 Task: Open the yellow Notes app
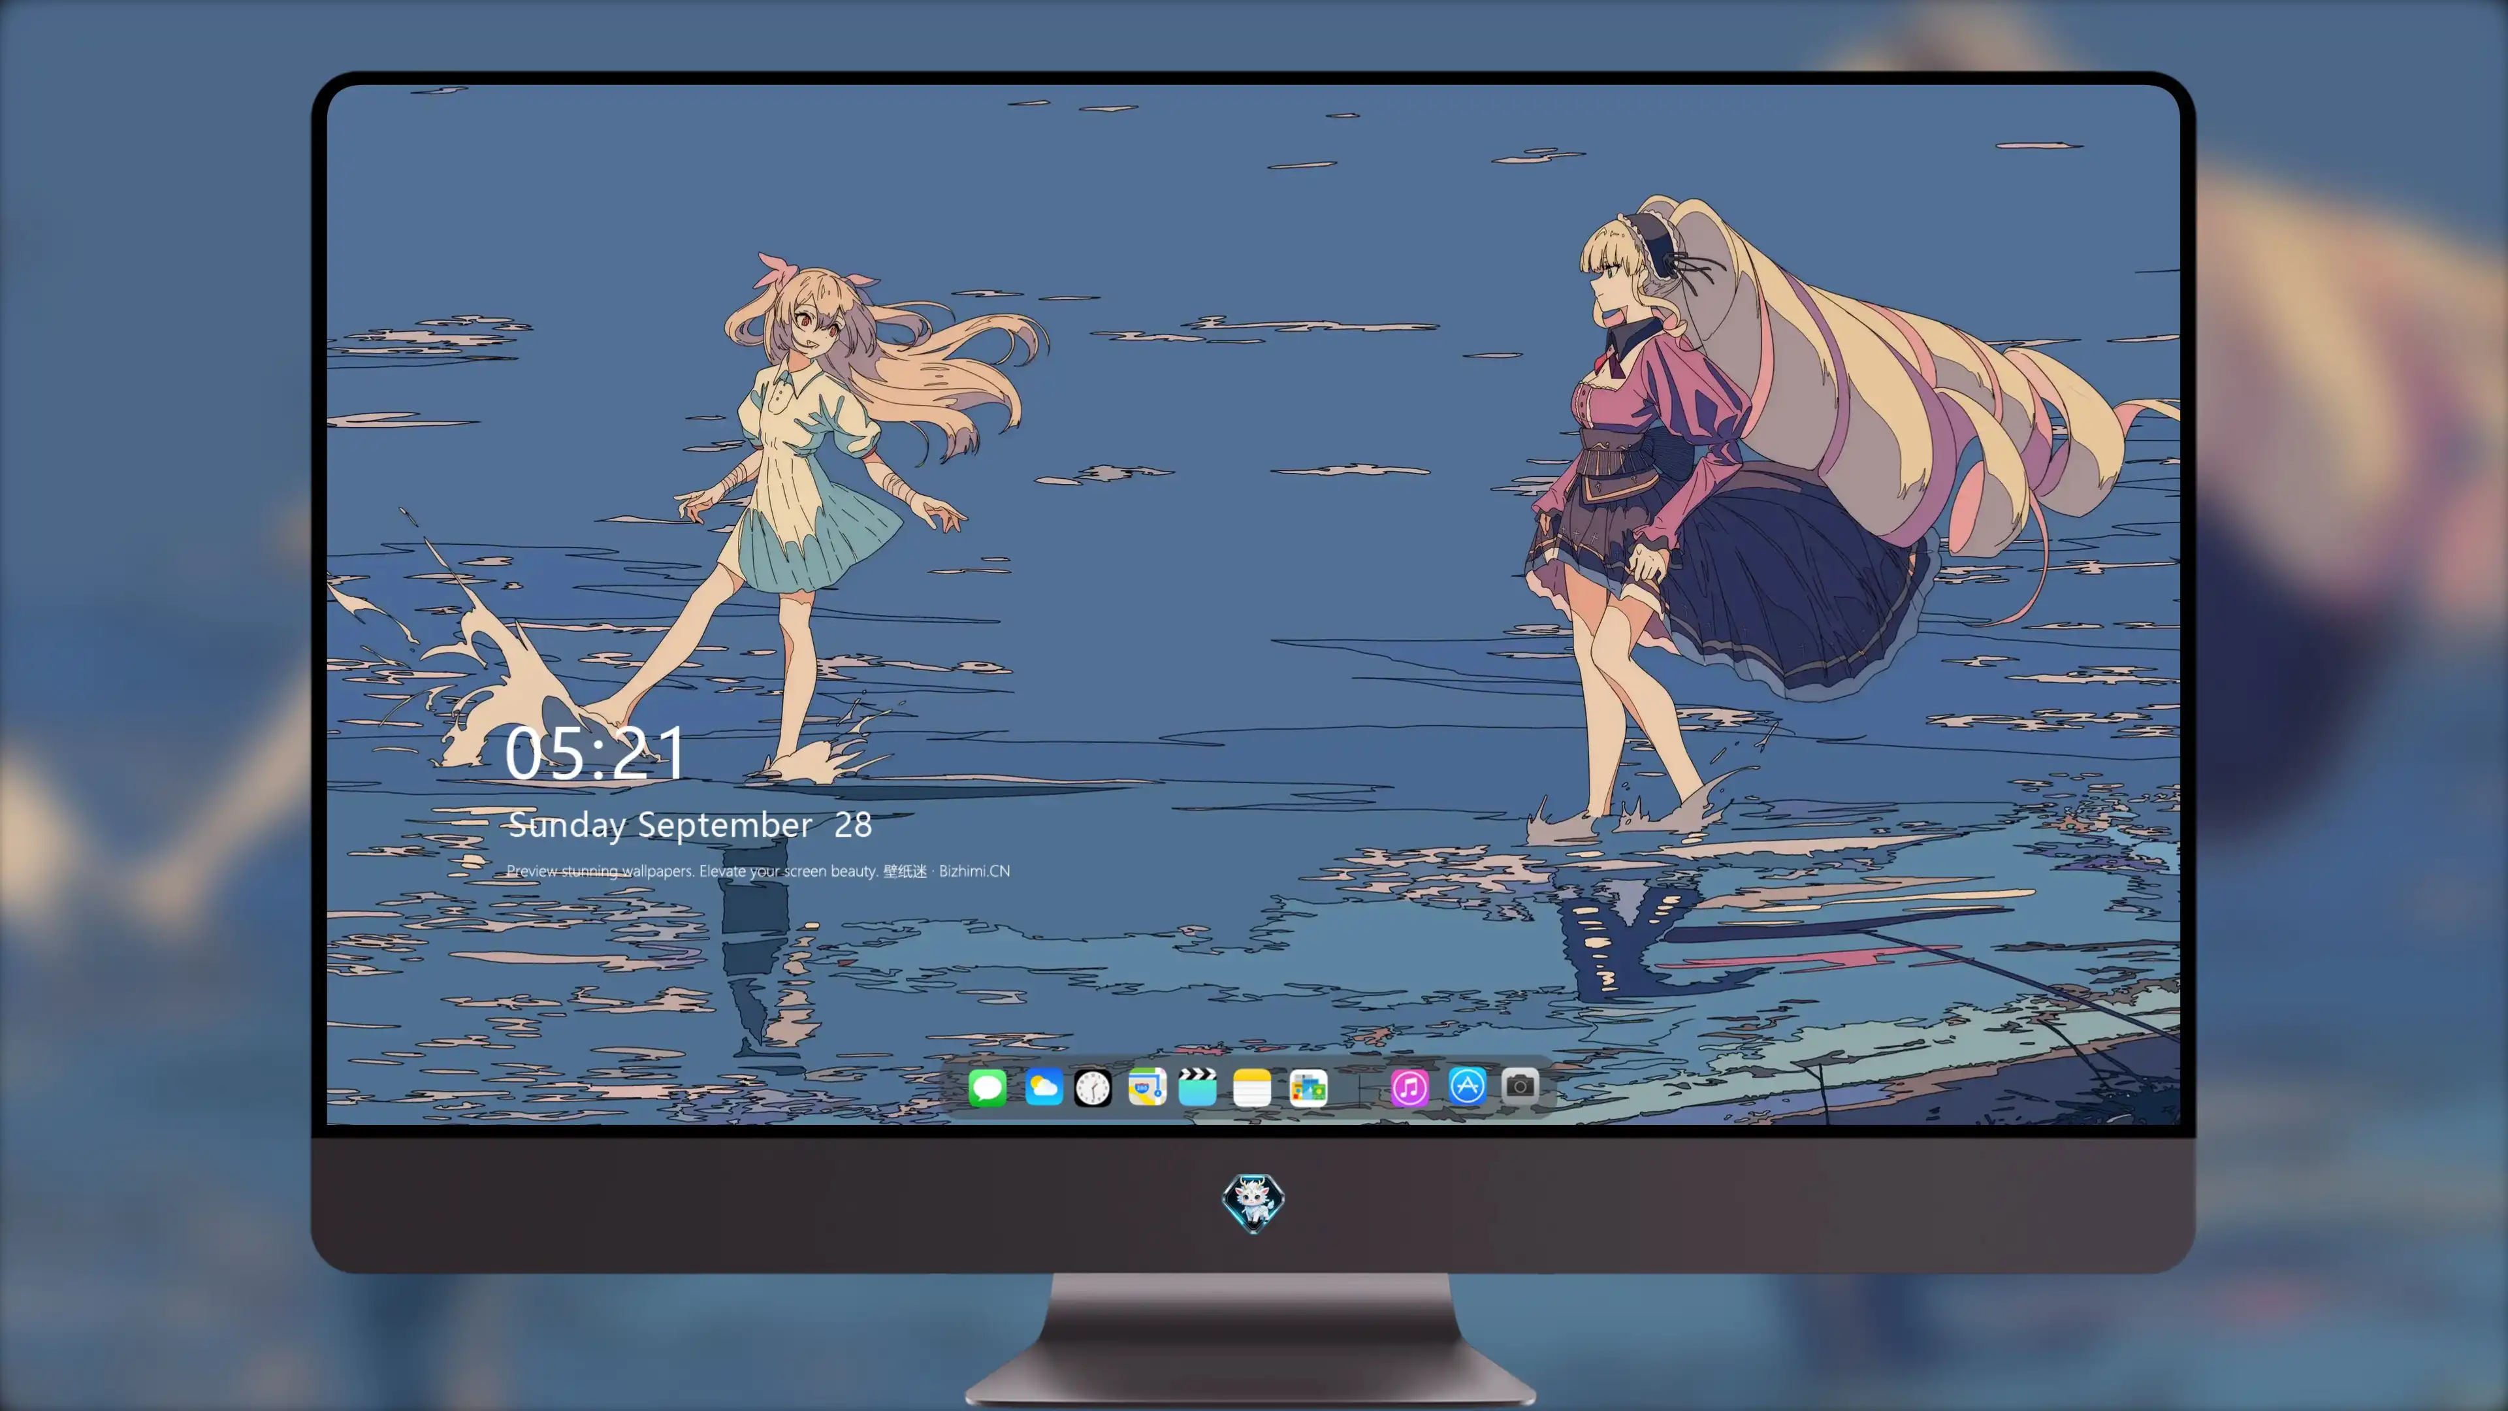pyautogui.click(x=1251, y=1087)
